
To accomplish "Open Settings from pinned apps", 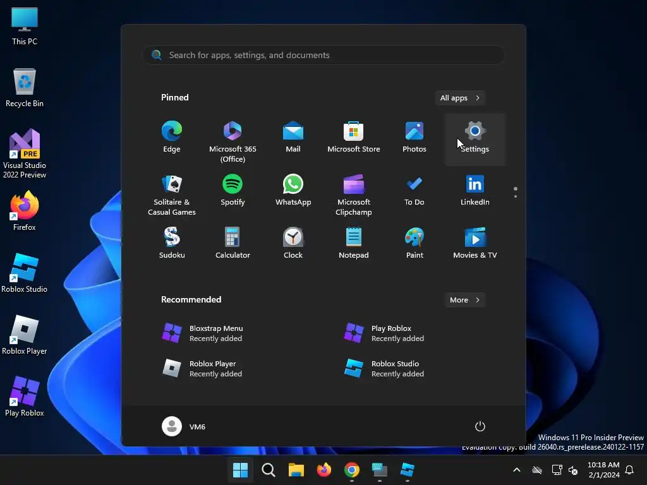I will coord(475,140).
